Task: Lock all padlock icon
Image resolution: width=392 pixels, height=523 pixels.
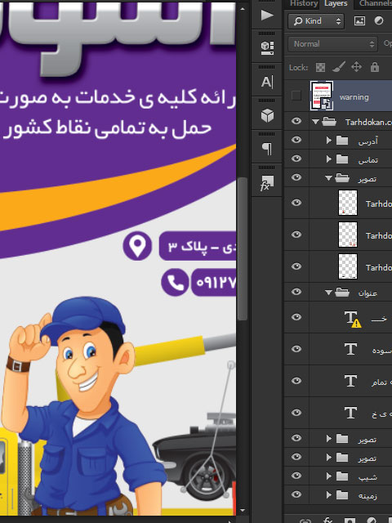Action: [375, 67]
